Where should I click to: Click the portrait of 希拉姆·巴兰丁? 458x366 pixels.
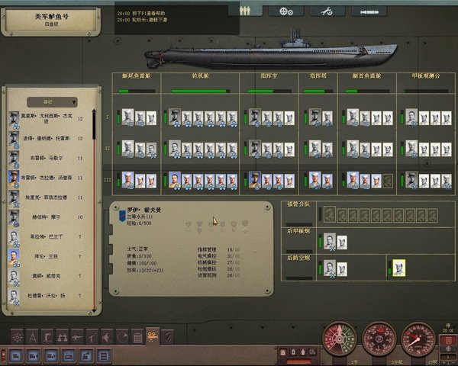pyautogui.click(x=14, y=237)
